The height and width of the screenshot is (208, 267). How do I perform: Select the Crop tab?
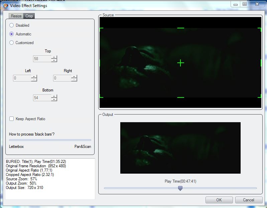tap(29, 16)
